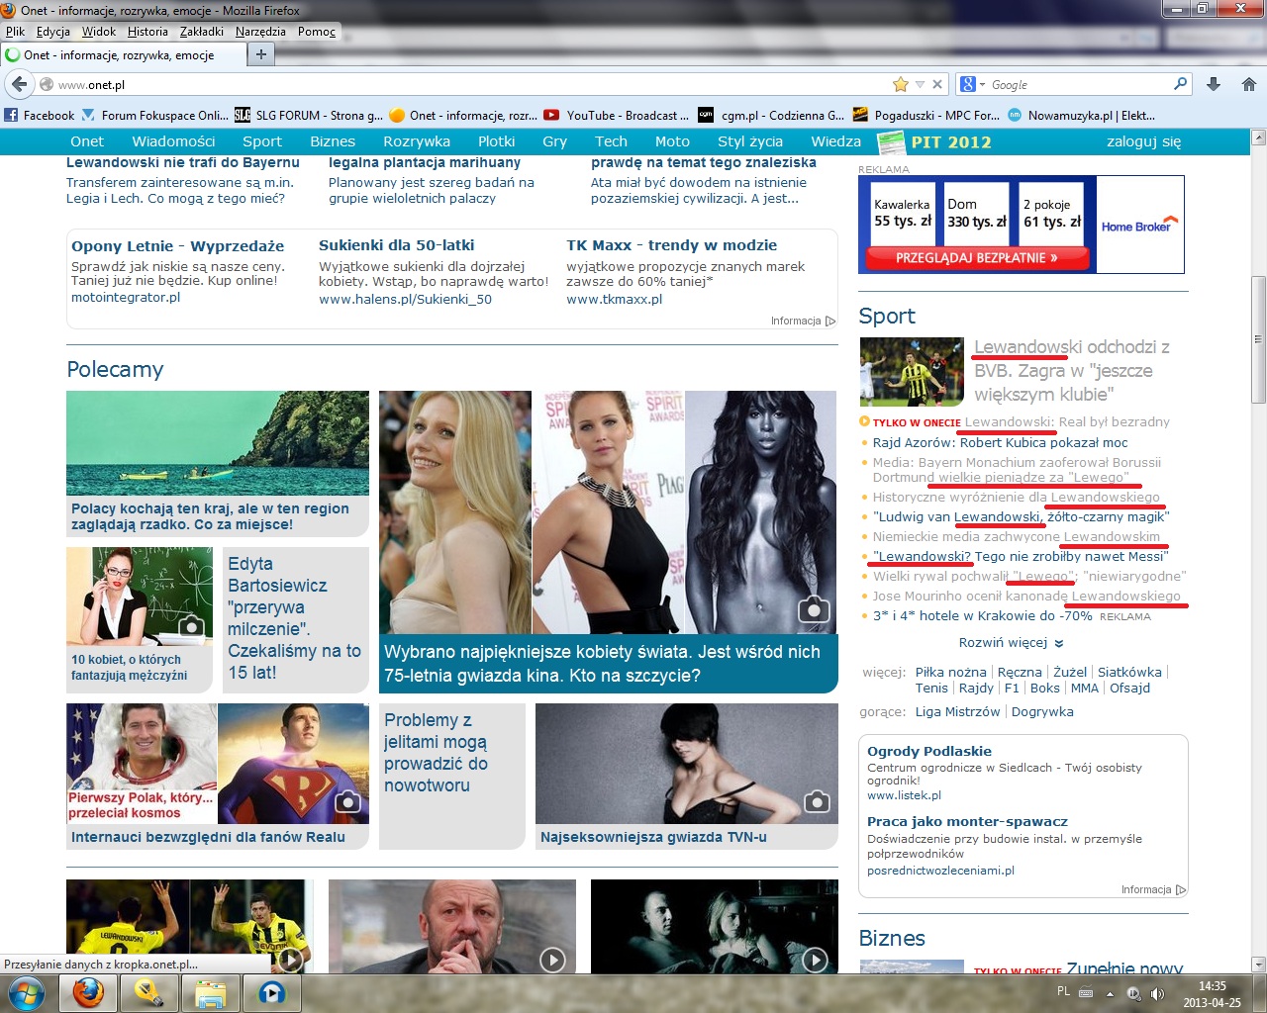Click camera icon on Superman Lewandowski image
The width and height of the screenshot is (1267, 1013).
pos(347,801)
